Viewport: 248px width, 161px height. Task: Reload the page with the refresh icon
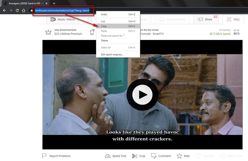[x=17, y=10]
